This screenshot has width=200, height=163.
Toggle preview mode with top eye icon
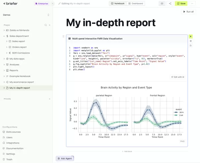[x=162, y=4]
